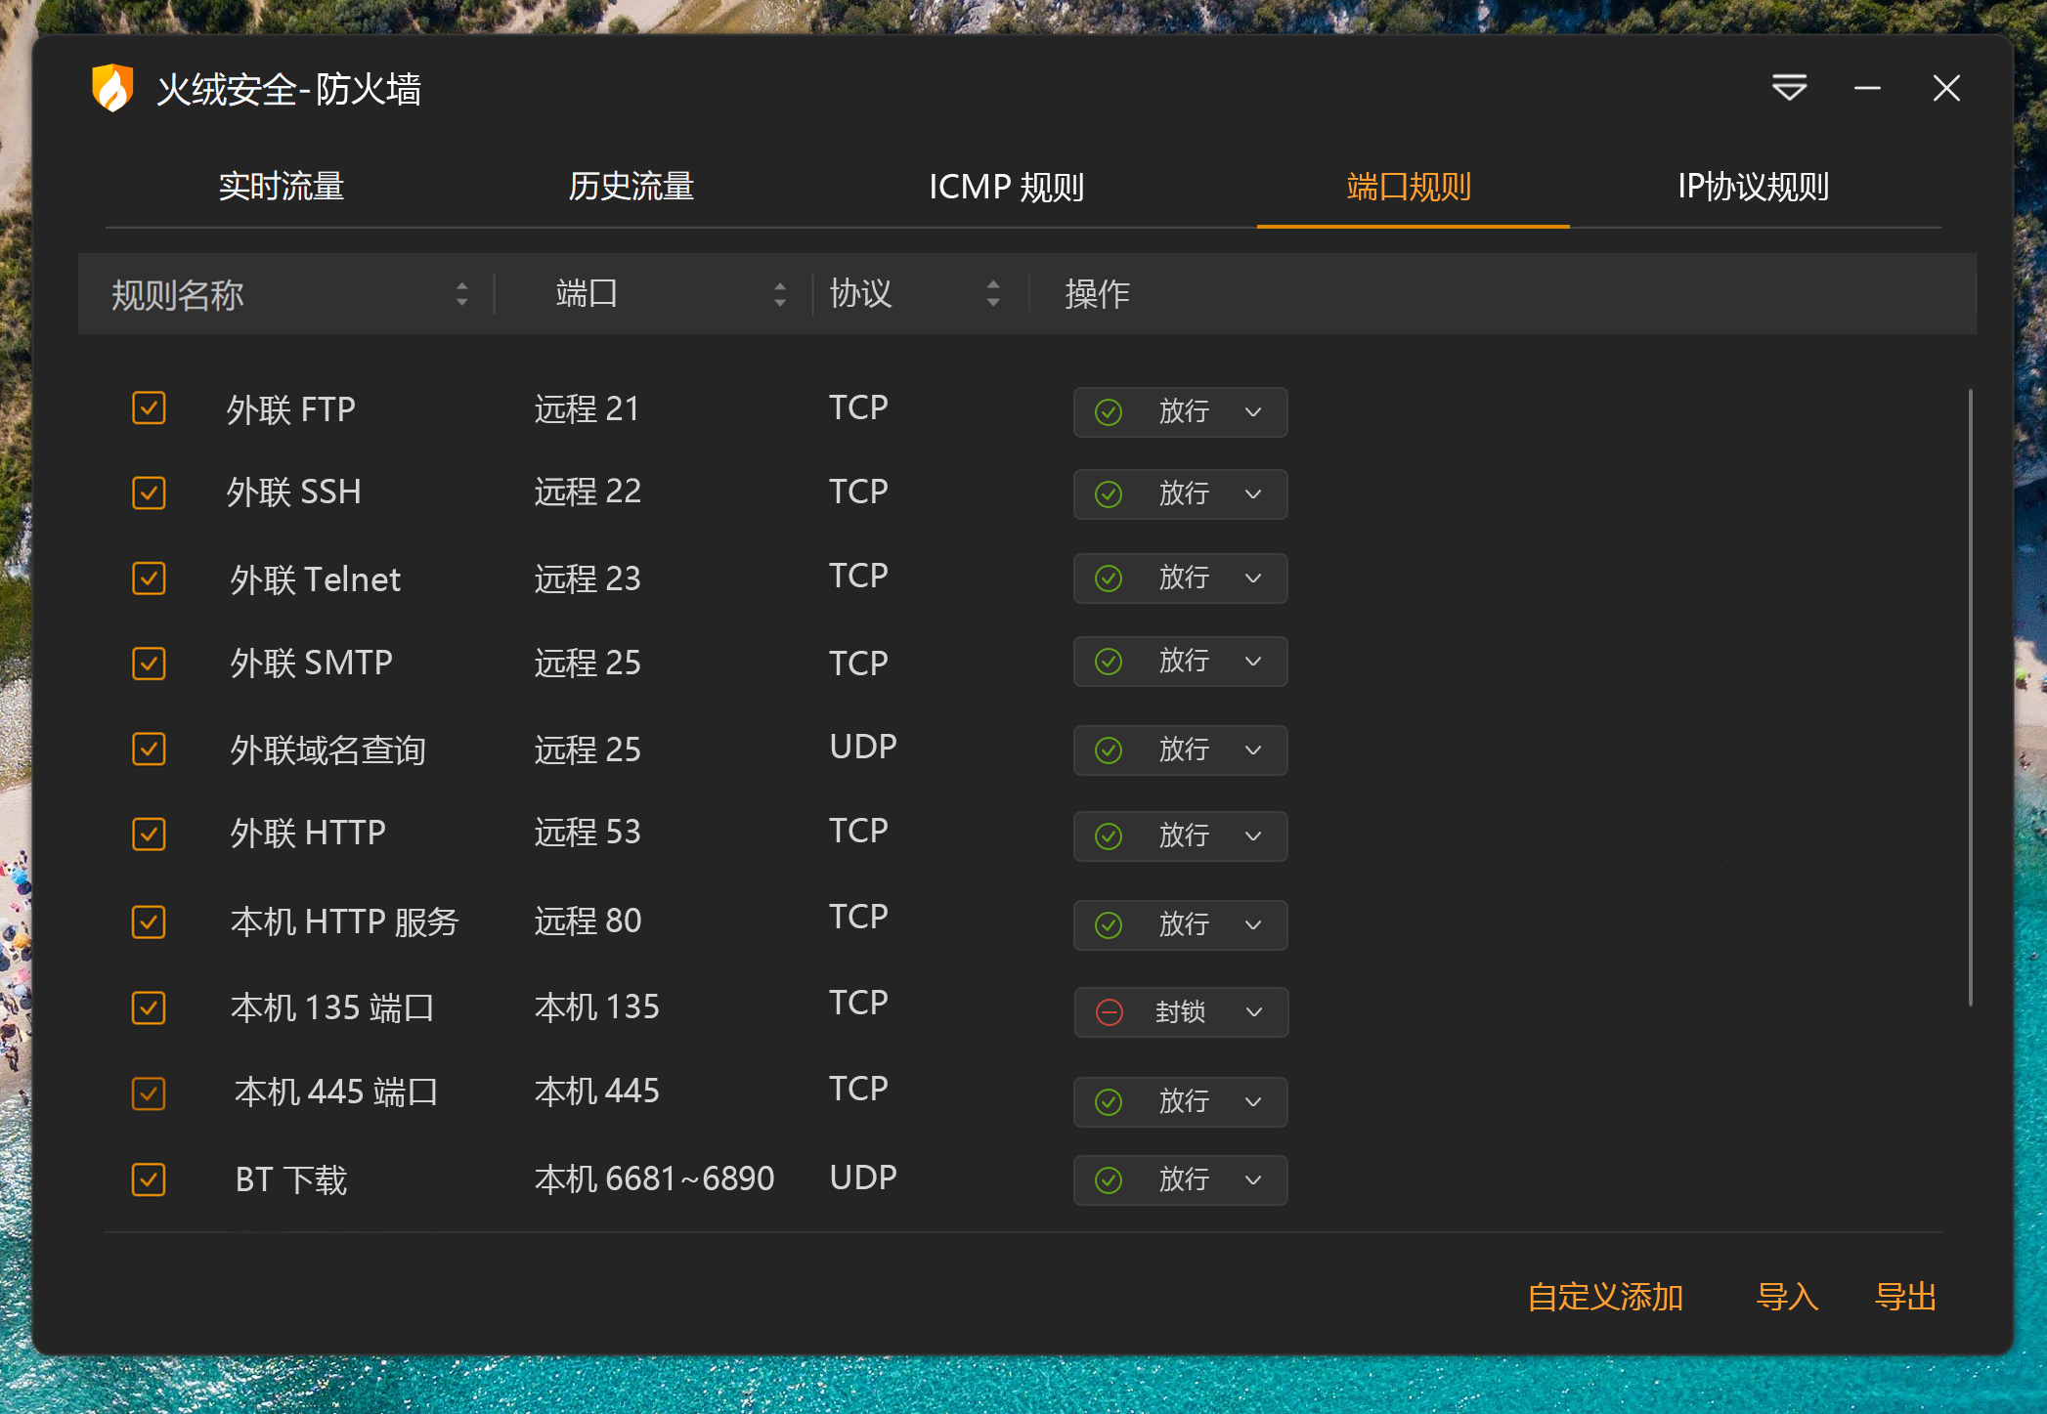Expand action dropdown for 外联 Telnet

(1253, 578)
